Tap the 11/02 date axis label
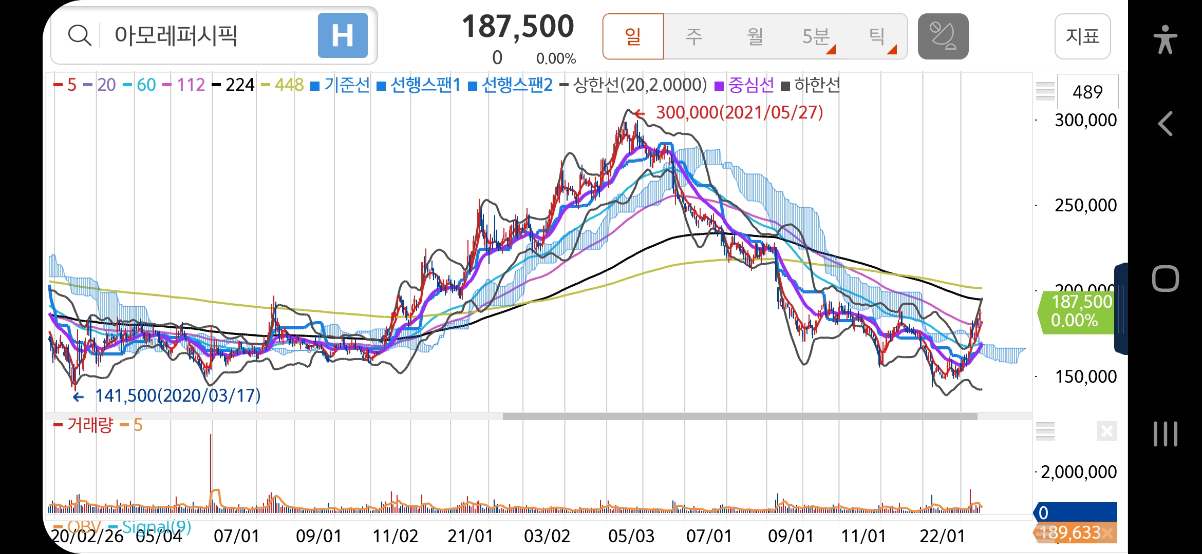This screenshot has width=1202, height=554. tap(395, 537)
